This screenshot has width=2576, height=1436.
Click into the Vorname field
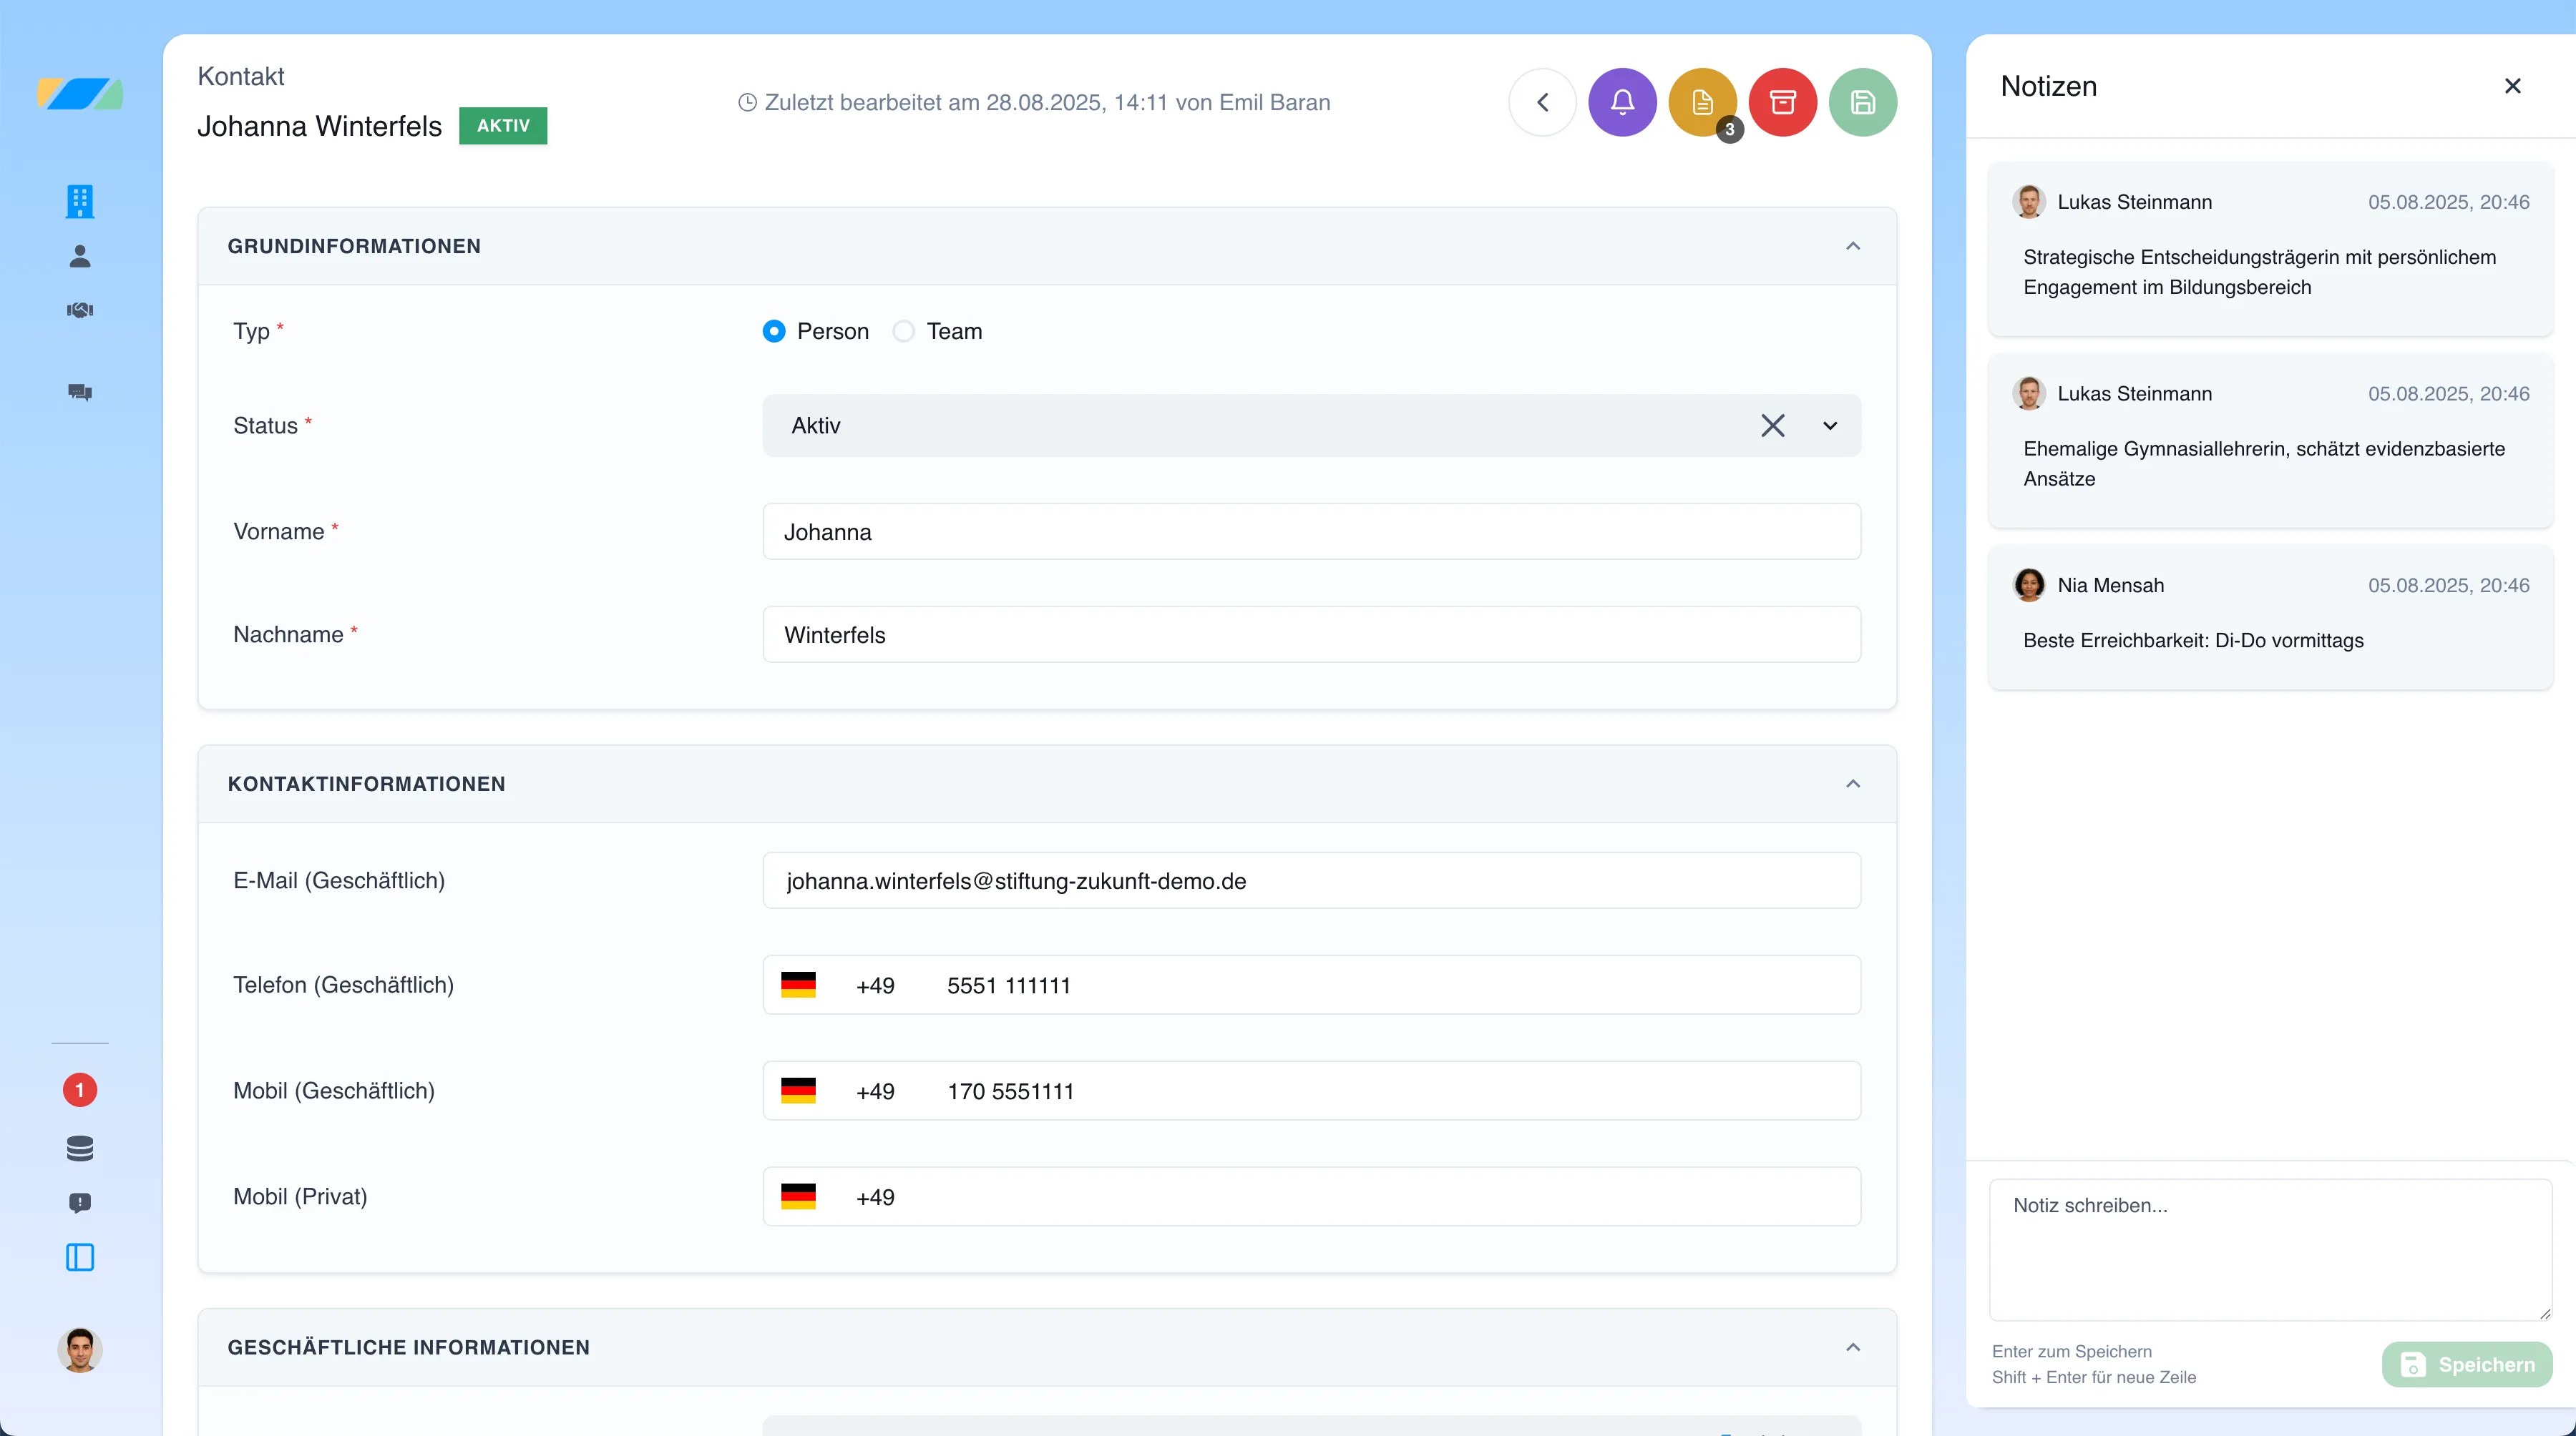click(1311, 531)
